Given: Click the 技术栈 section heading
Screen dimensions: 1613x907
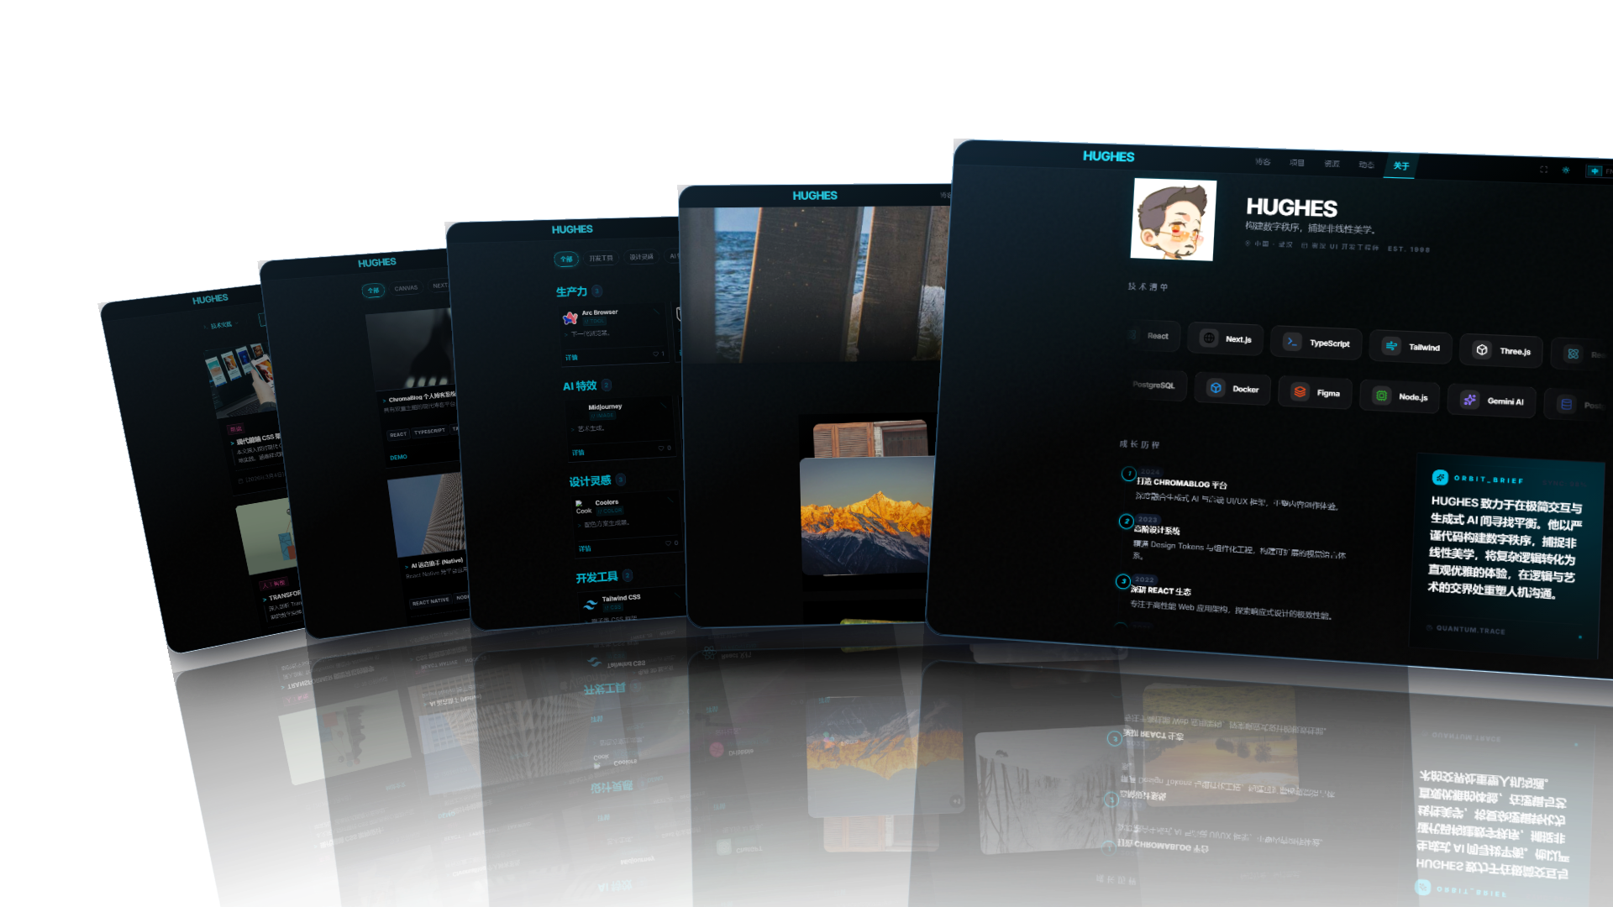Looking at the screenshot, I should (1148, 286).
